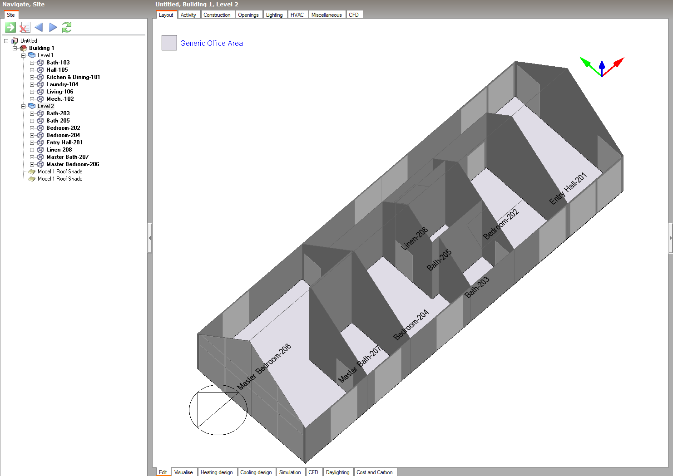Collapse the Untitled site root node
The width and height of the screenshot is (673, 476).
click(x=6, y=41)
